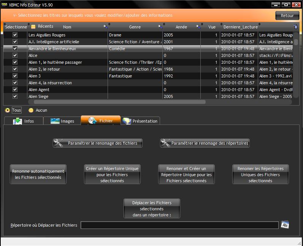The width and height of the screenshot is (303, 246).
Task: Click the Abc icon beside the directory field
Action: tap(285, 225)
